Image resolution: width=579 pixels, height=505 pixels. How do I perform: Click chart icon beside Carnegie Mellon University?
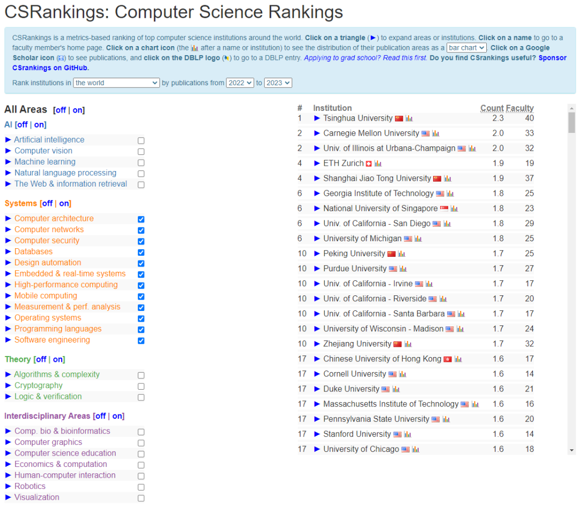(436, 133)
